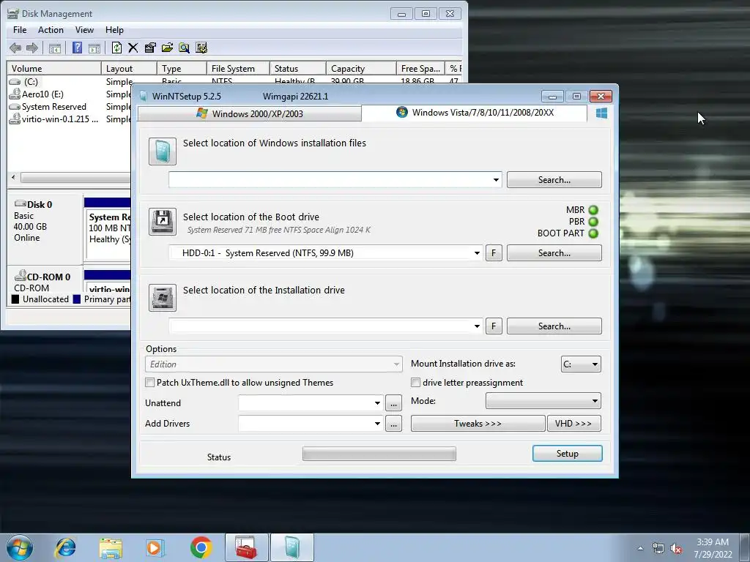Expand the Unattend dropdown
The image size is (750, 562).
[x=377, y=403]
